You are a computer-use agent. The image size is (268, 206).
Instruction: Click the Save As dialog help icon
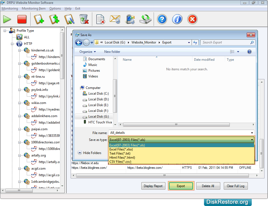(x=249, y=52)
